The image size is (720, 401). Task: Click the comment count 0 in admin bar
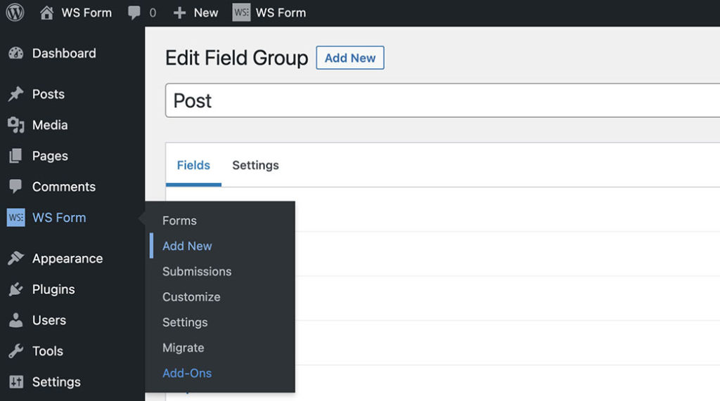153,13
